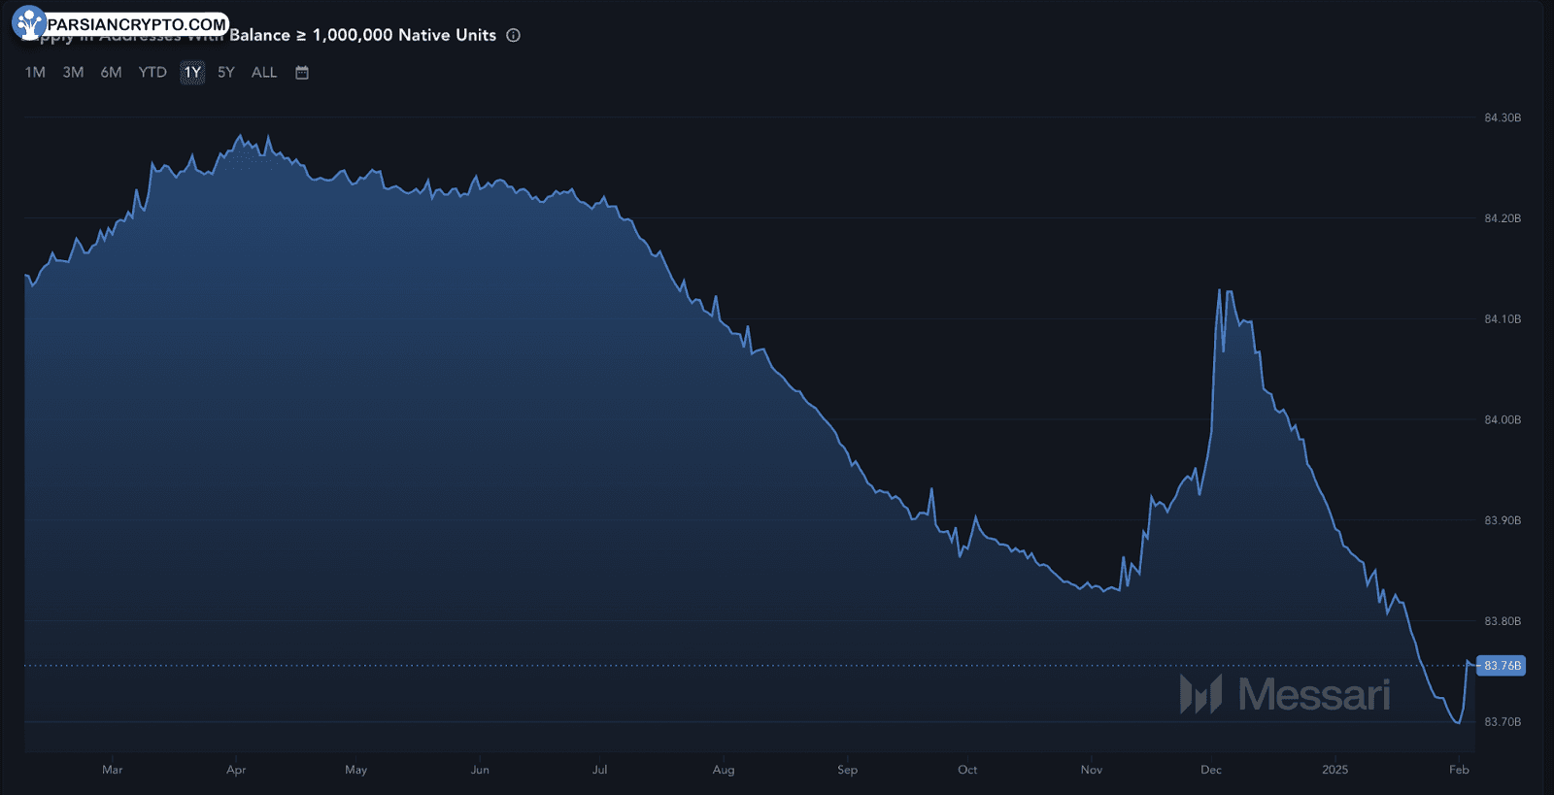Click the 2025 label on time axis
The width and height of the screenshot is (1554, 795).
point(1335,770)
